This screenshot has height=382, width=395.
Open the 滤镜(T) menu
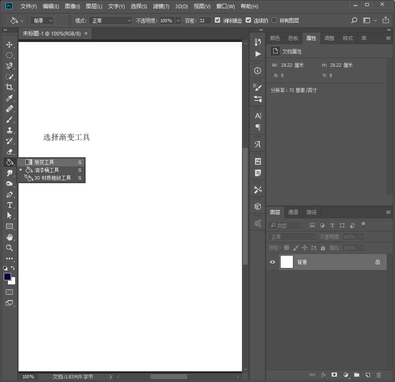point(161,6)
